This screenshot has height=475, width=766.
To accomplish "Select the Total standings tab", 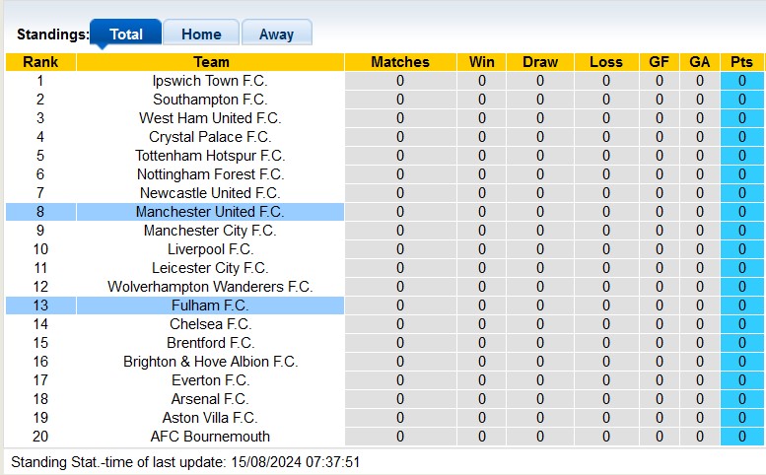I will [126, 34].
